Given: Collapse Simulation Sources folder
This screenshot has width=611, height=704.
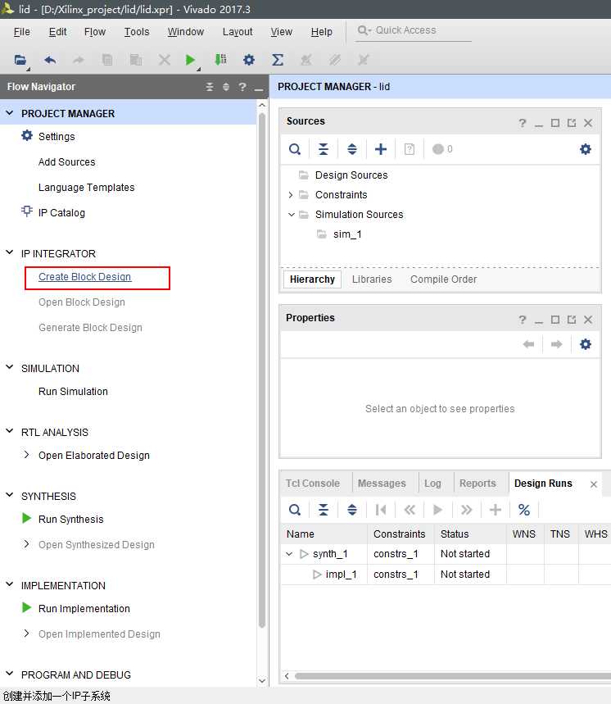Looking at the screenshot, I should 291,215.
